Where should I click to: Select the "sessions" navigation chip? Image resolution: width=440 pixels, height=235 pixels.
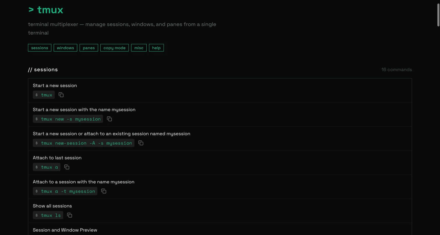[40, 48]
